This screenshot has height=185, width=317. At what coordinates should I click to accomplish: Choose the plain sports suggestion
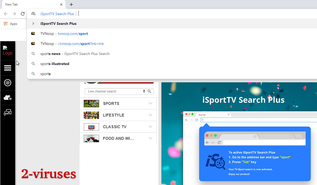click(x=172, y=74)
